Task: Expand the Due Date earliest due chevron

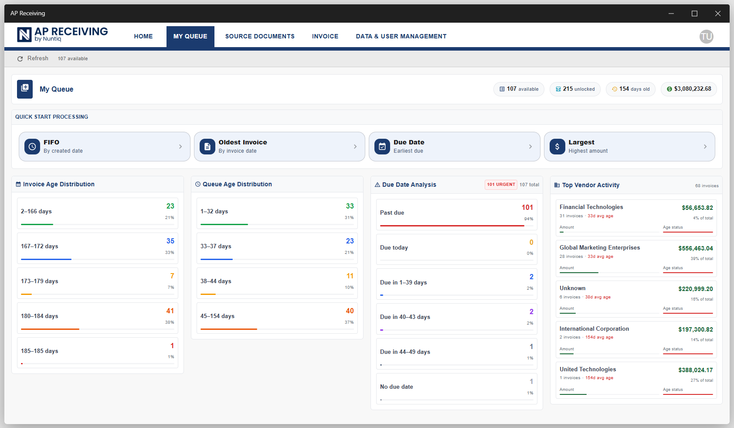Action: click(530, 147)
